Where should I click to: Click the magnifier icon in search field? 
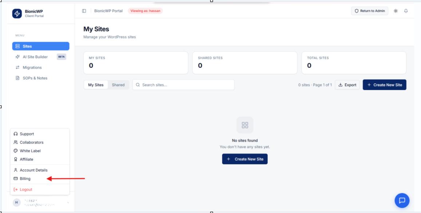[138, 85]
